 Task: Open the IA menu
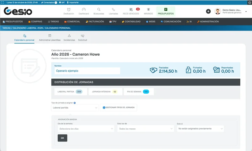189,21
